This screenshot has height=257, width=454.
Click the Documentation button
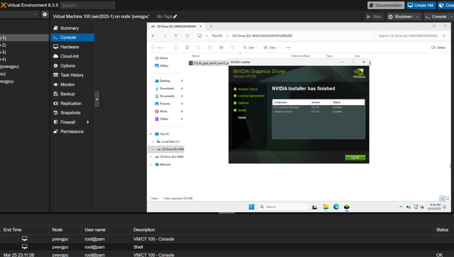(386, 5)
